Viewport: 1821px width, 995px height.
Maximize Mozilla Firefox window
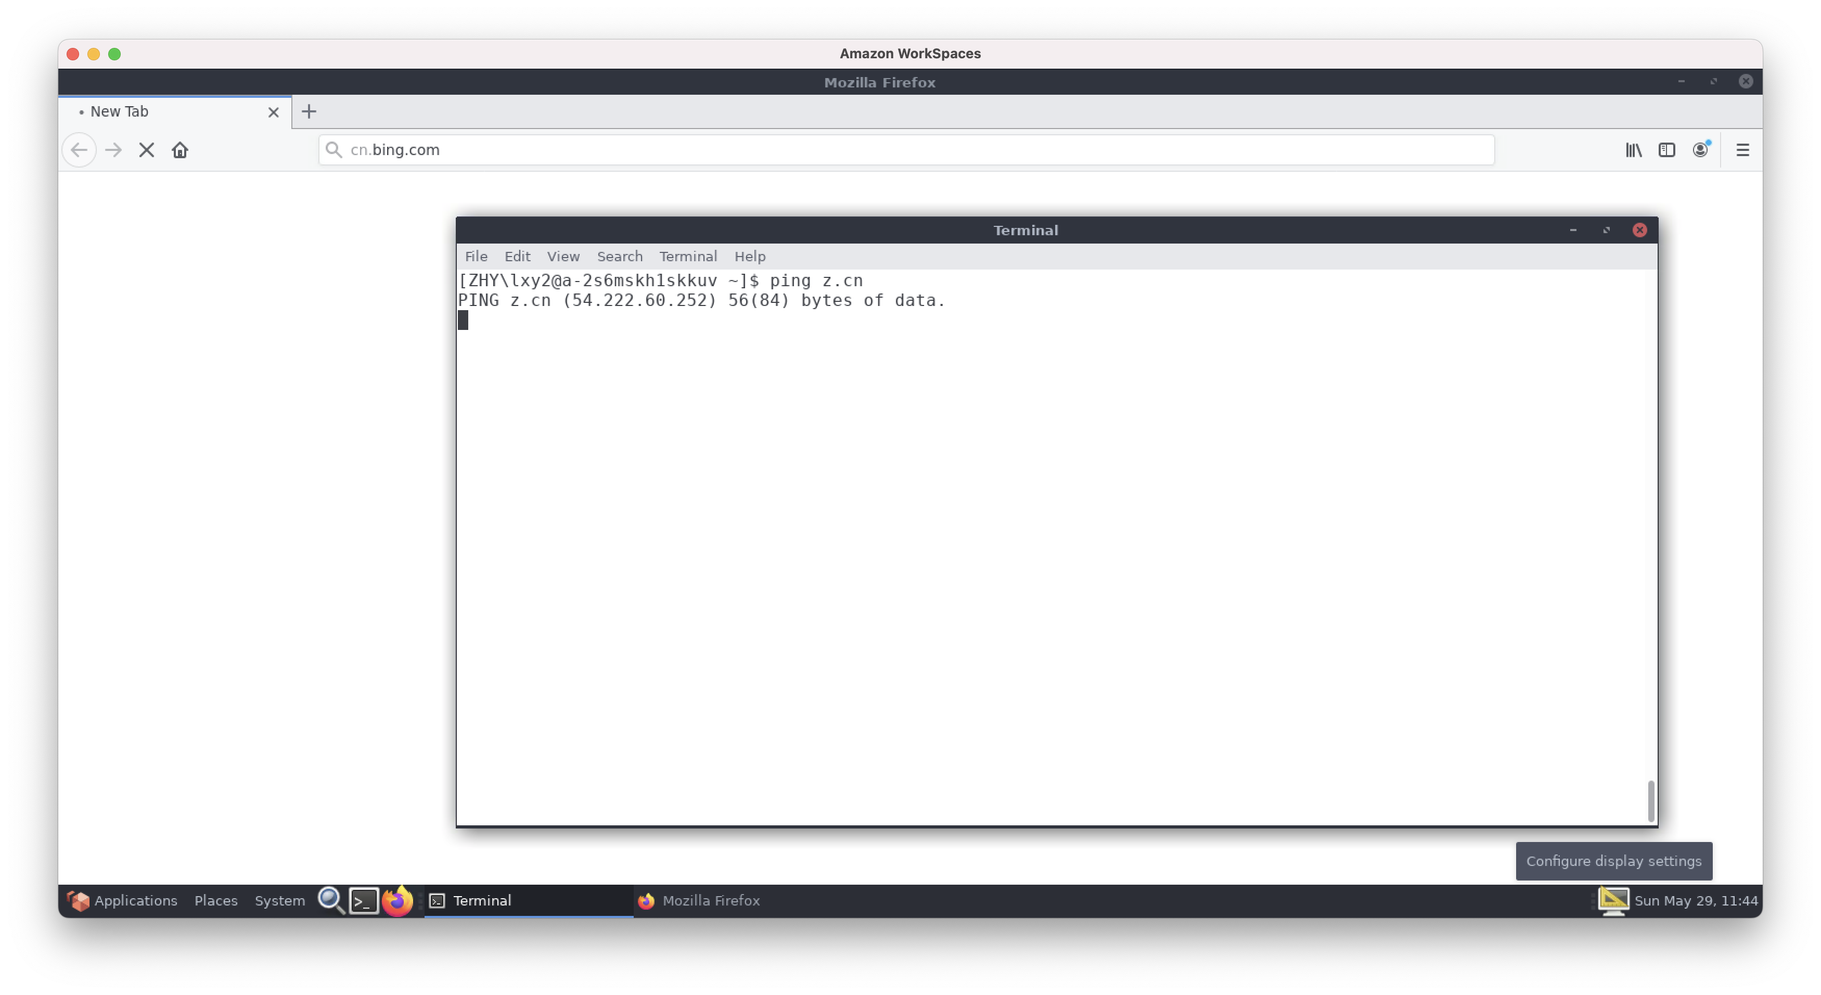[1713, 81]
